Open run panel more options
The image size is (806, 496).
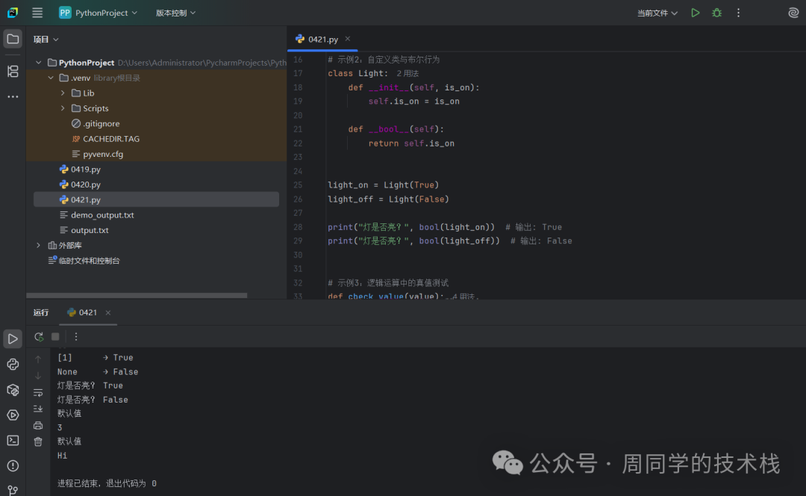click(x=76, y=336)
